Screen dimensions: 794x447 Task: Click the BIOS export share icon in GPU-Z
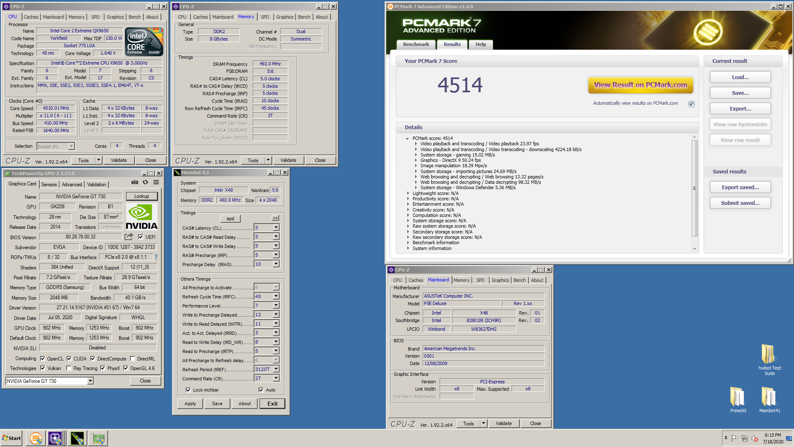tap(129, 237)
